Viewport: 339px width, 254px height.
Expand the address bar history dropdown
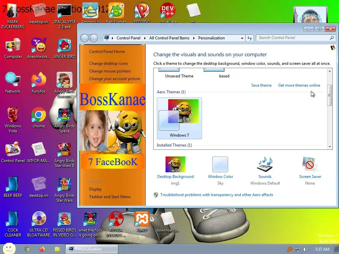[242, 38]
